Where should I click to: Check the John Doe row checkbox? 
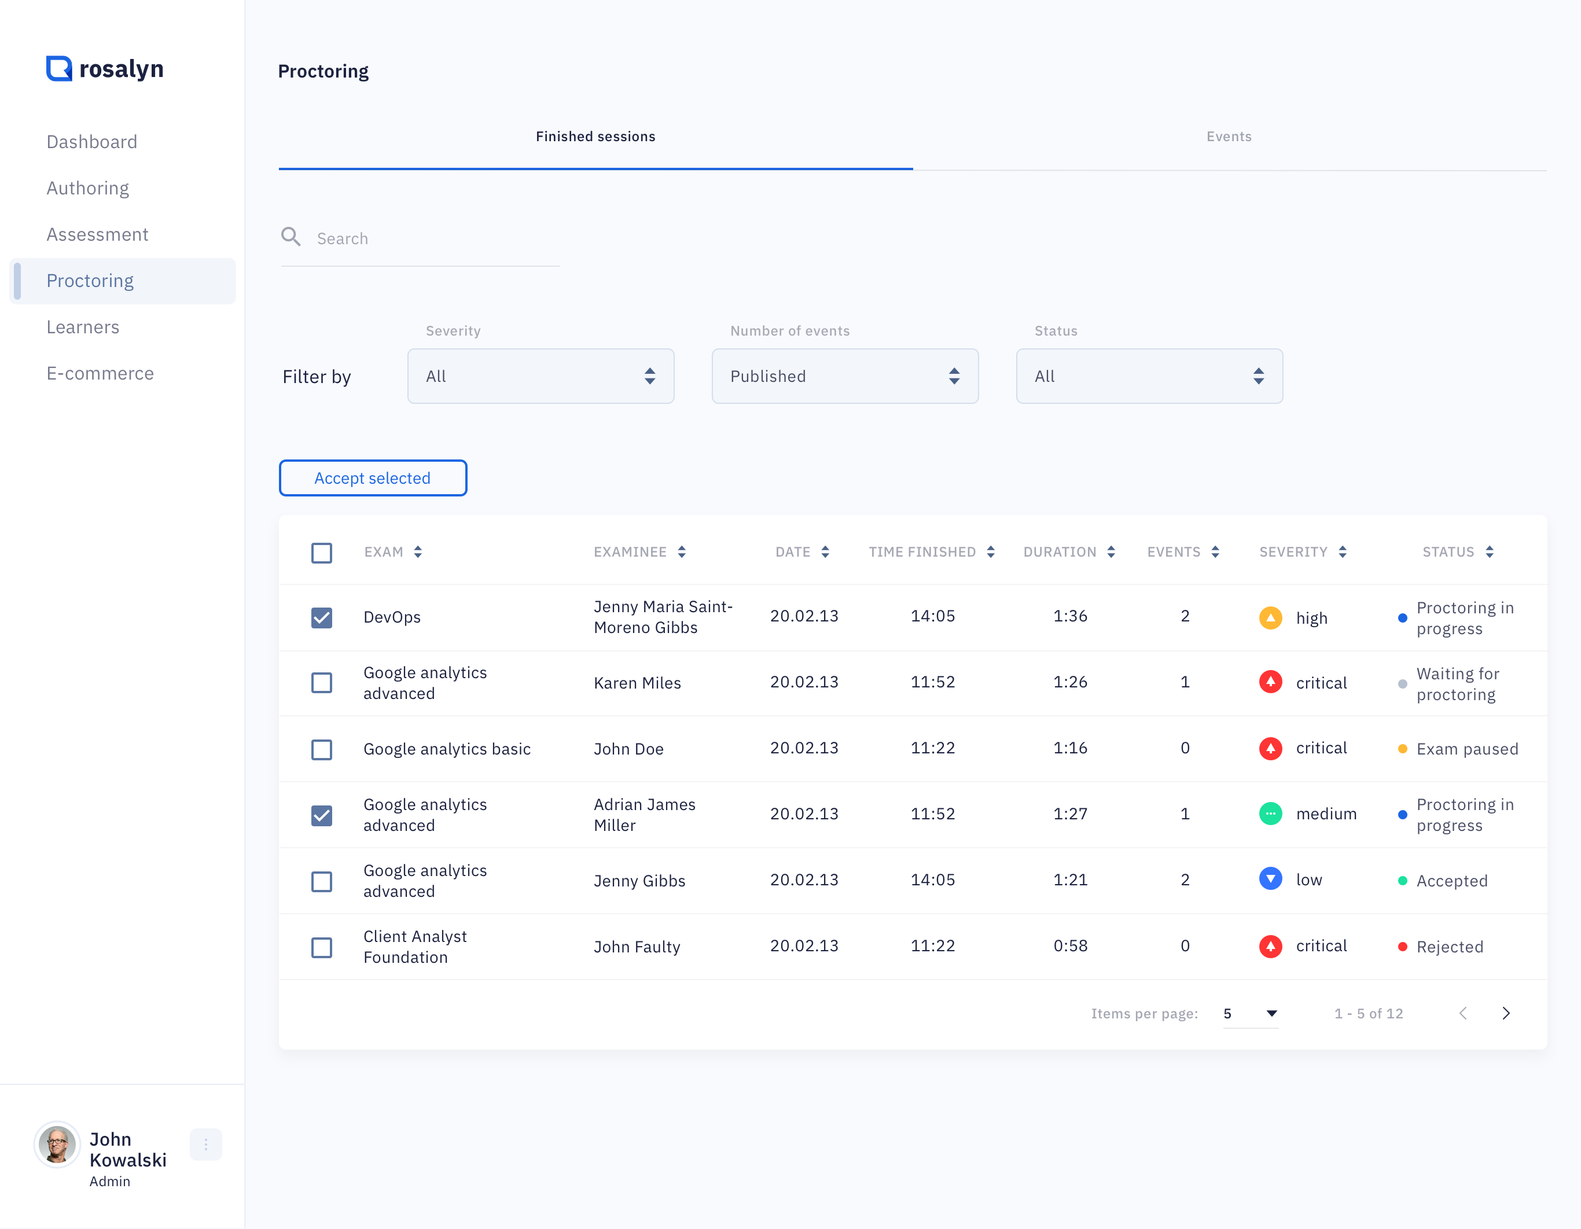tap(321, 749)
